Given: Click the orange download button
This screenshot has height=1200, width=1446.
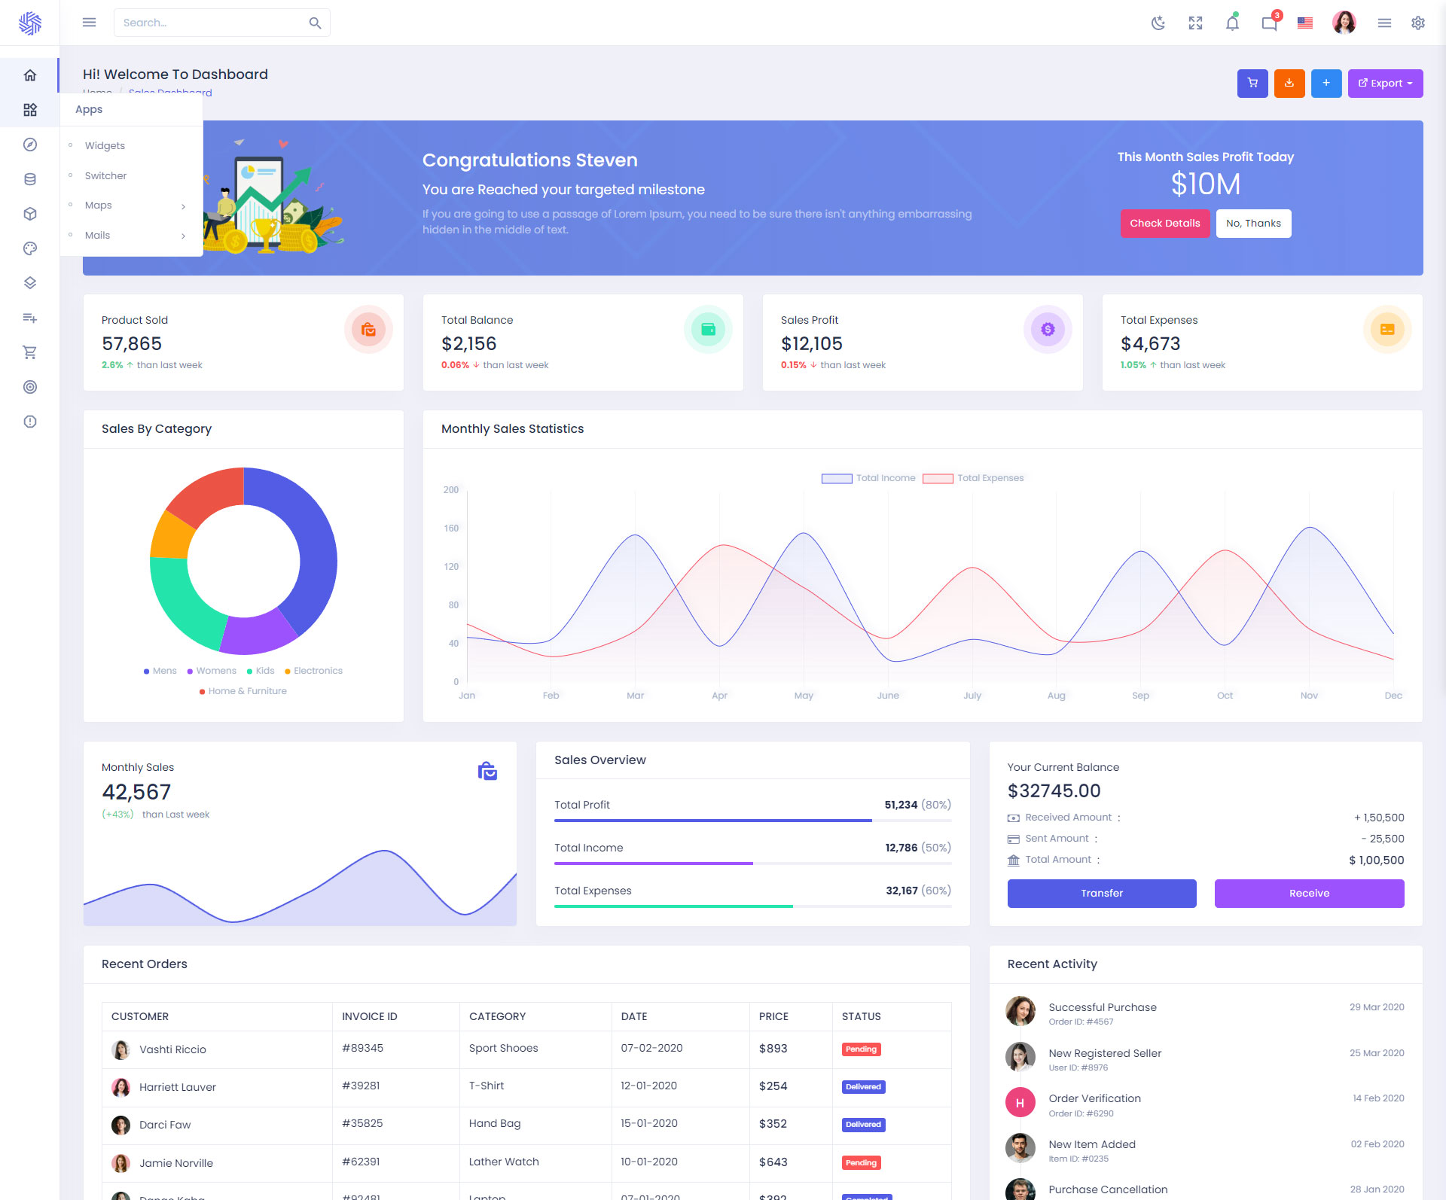Looking at the screenshot, I should point(1289,83).
